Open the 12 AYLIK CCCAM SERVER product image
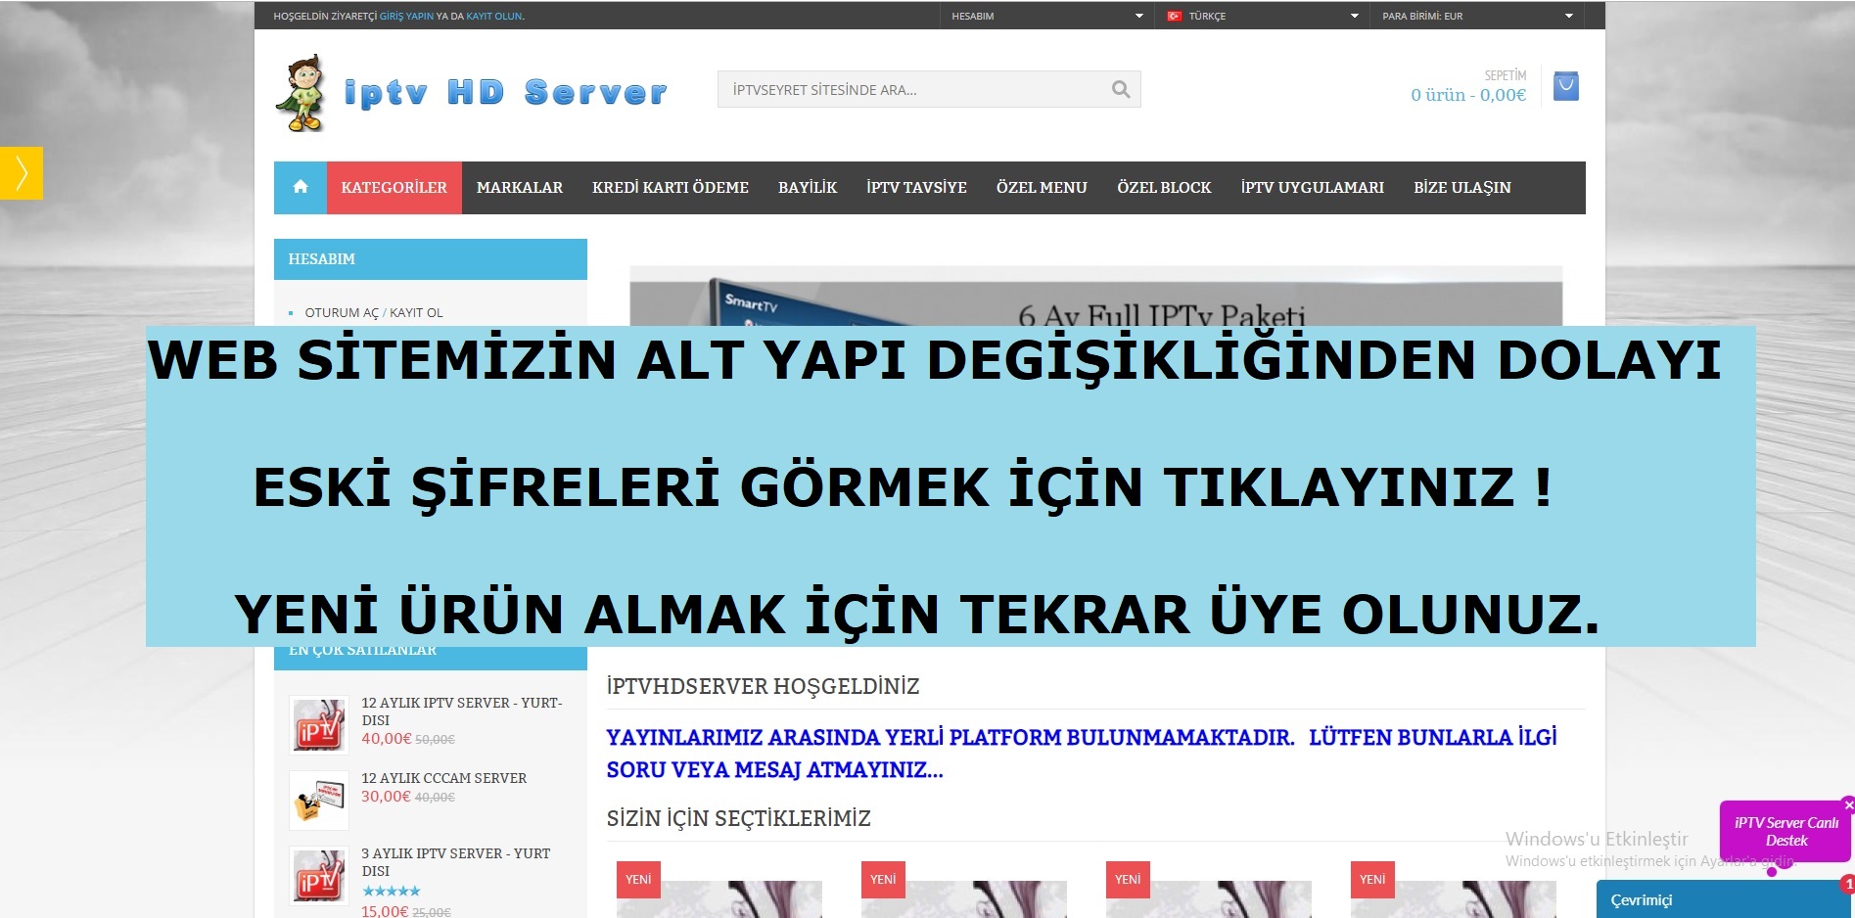 click(x=318, y=800)
